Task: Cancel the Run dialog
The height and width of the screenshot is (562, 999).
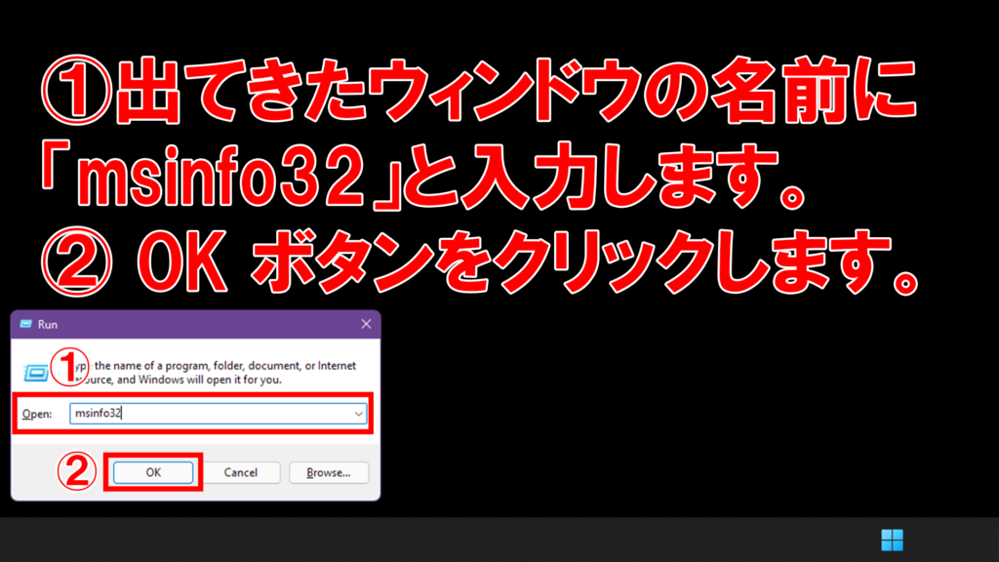Action: click(240, 472)
